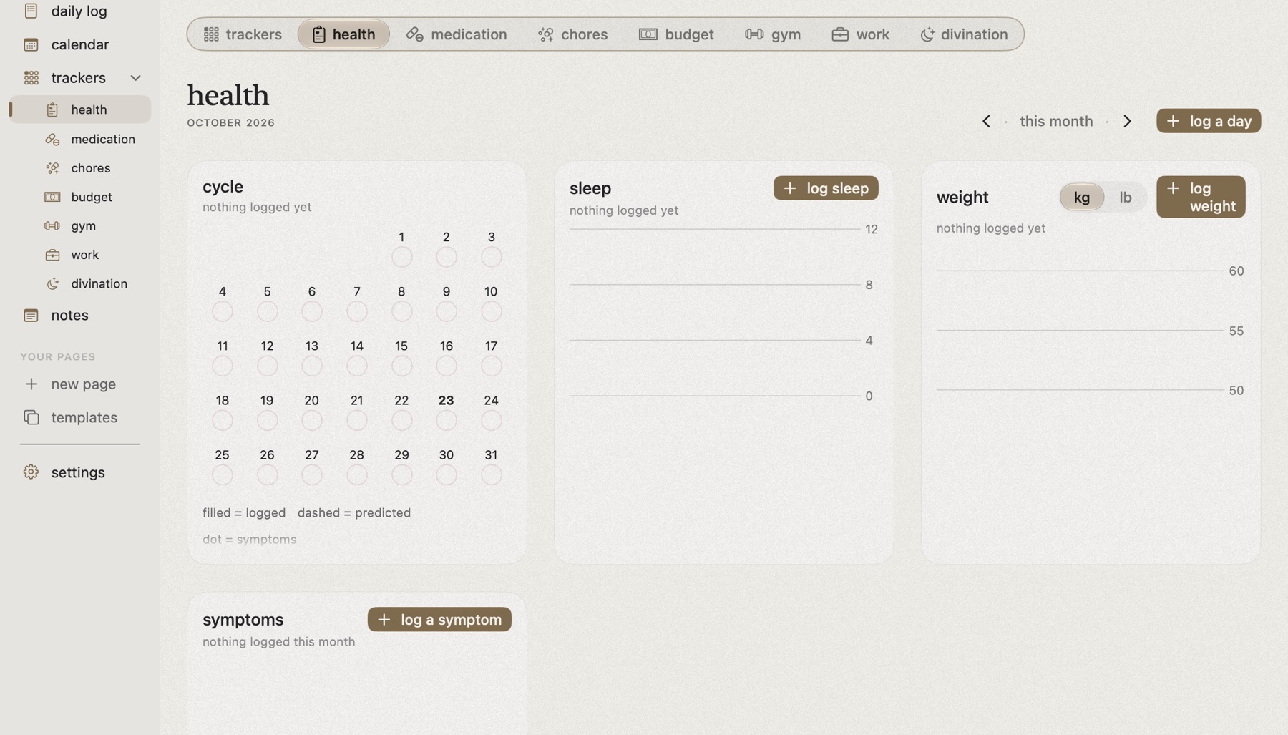This screenshot has width=1288, height=735.
Task: Click the divination moon icon in sidebar
Action: [52, 283]
